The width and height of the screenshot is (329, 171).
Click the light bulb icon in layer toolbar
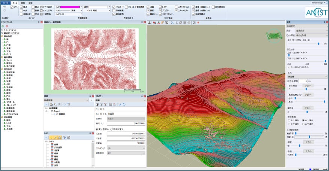click(x=51, y=137)
